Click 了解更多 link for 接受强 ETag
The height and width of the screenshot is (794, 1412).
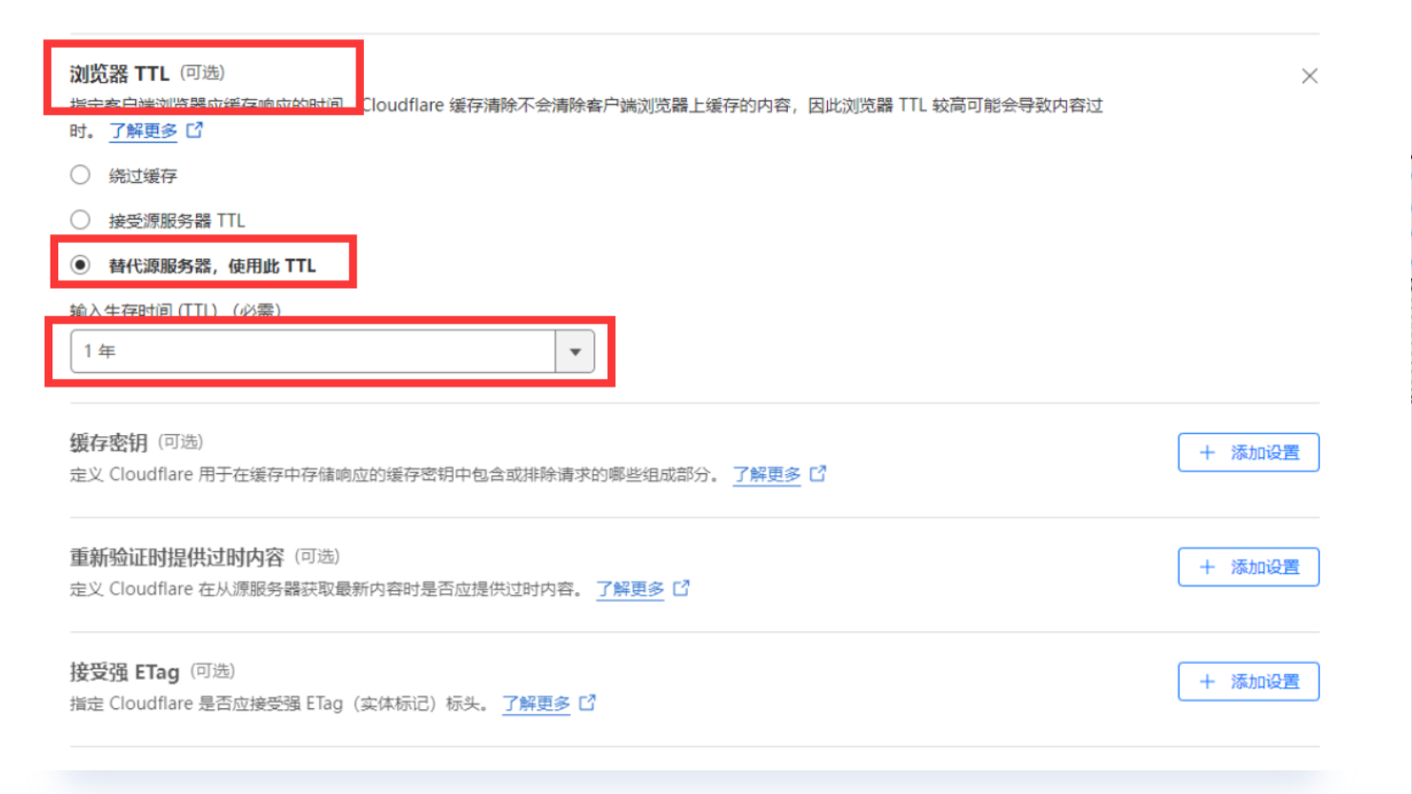[536, 704]
